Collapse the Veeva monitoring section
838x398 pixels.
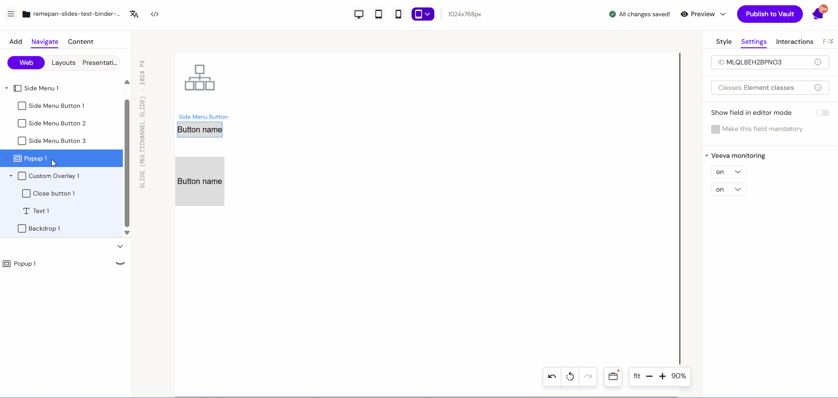pyautogui.click(x=707, y=156)
